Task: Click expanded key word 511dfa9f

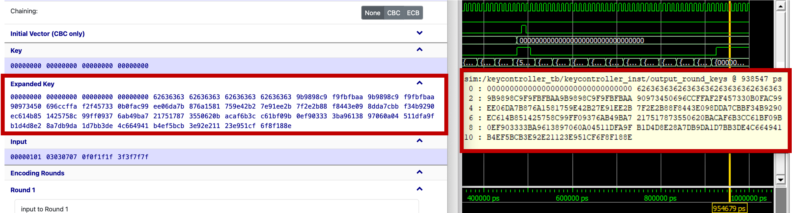Action: click(x=419, y=116)
